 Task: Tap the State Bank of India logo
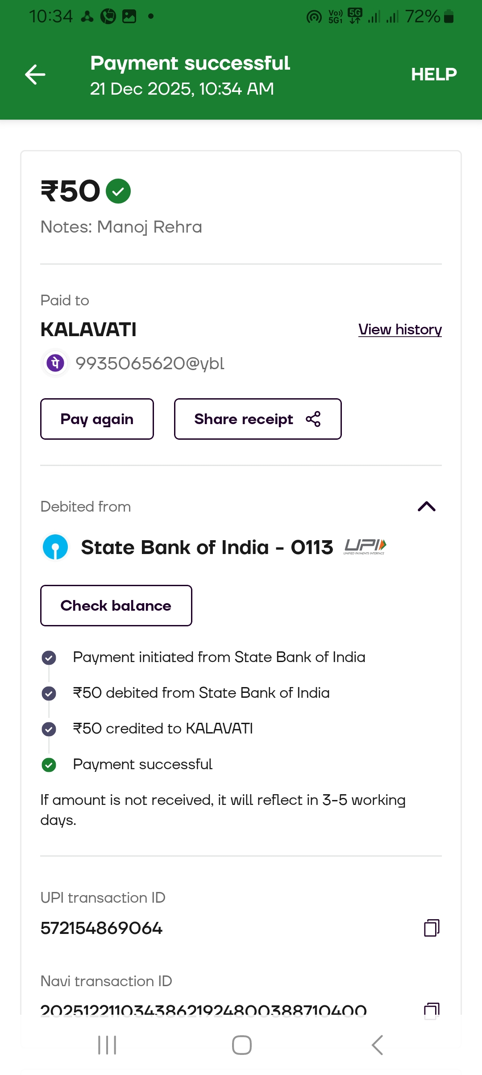pyautogui.click(x=55, y=547)
